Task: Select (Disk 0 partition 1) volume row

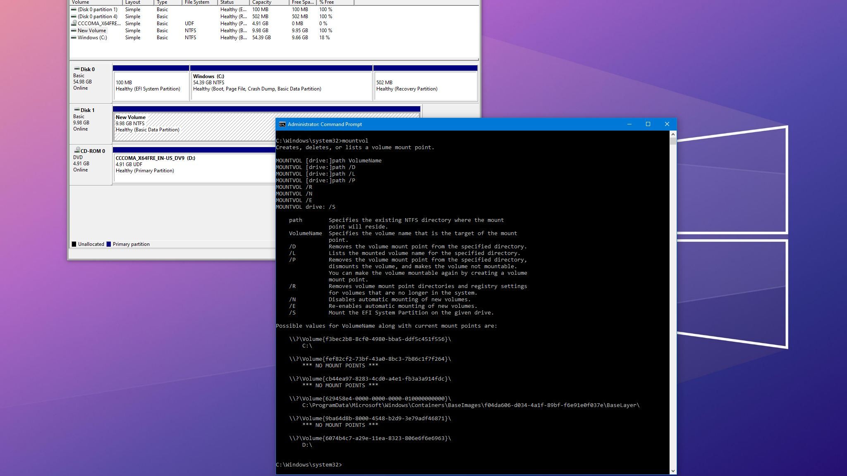Action: [x=97, y=10]
